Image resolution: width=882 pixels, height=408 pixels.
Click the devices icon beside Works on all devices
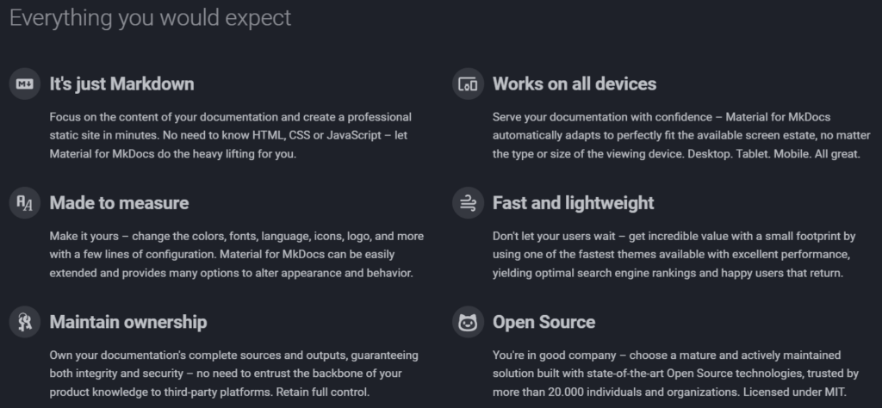point(468,83)
